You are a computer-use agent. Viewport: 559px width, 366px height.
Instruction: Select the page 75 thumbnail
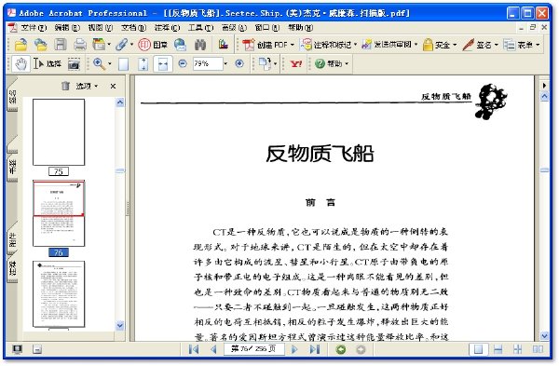click(59, 132)
